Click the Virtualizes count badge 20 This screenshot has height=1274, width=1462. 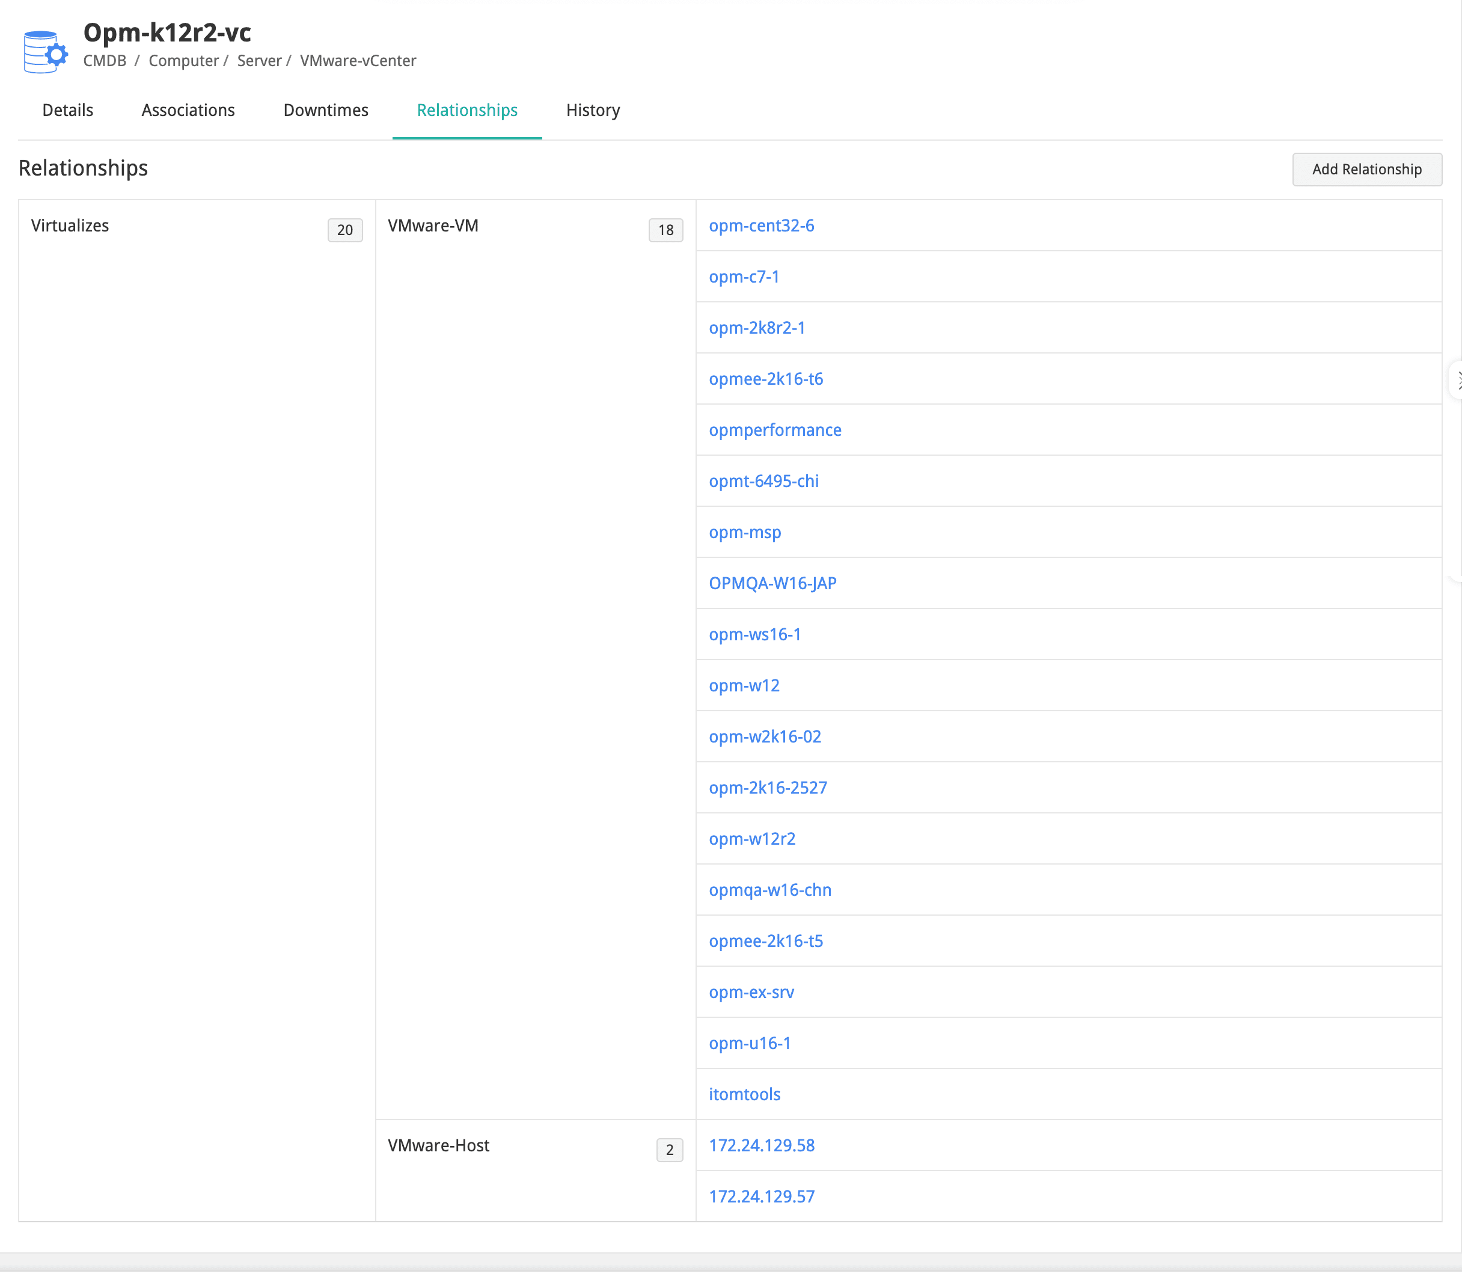click(344, 230)
